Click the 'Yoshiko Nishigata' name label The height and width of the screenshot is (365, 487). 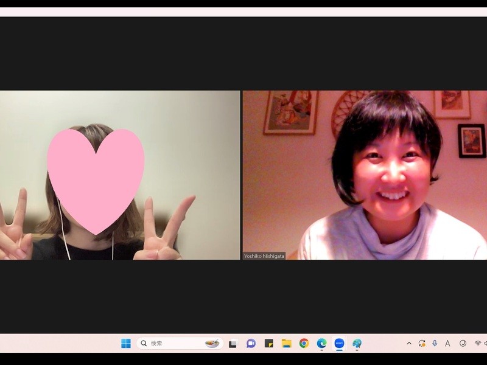[264, 256]
